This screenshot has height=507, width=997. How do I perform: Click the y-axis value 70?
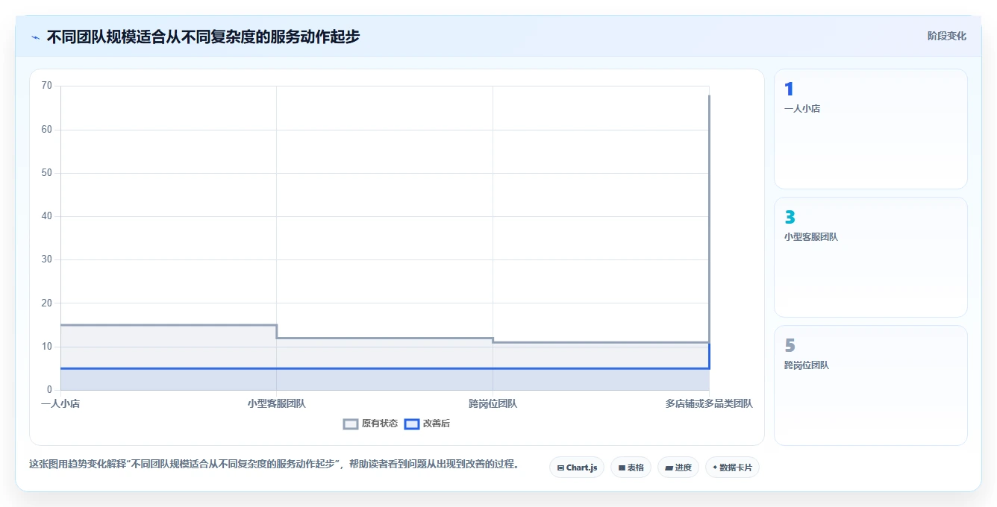[x=47, y=86]
